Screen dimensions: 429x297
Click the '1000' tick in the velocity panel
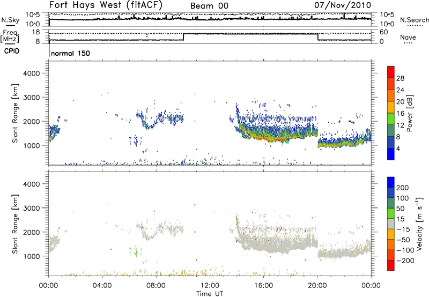coord(31,256)
